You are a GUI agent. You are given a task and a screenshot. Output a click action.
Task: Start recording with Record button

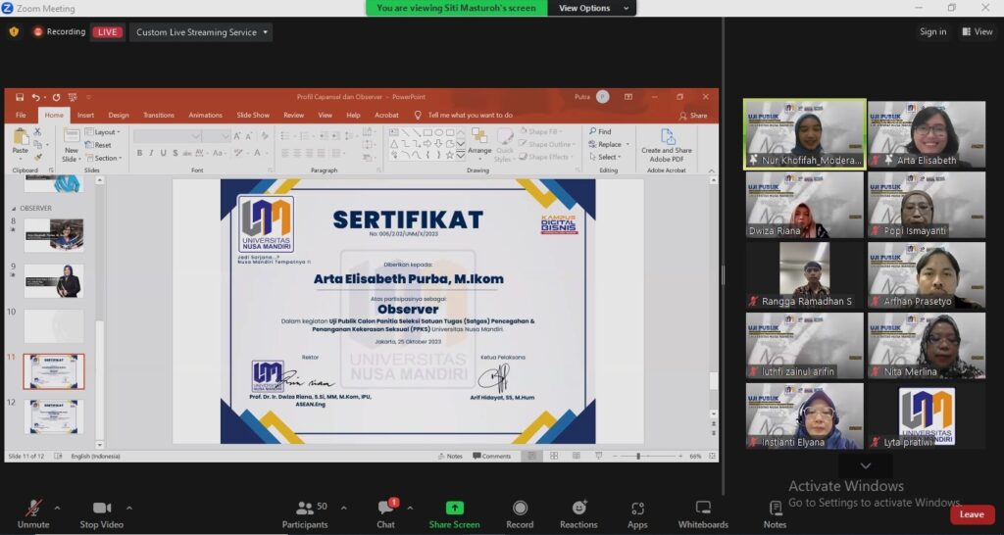[x=520, y=514]
